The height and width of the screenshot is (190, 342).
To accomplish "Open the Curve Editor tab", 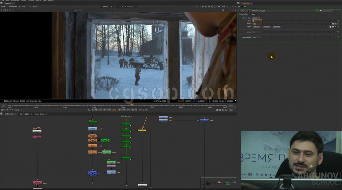I will coord(24,114).
